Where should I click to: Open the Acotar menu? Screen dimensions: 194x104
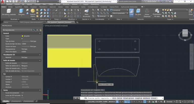58,4
